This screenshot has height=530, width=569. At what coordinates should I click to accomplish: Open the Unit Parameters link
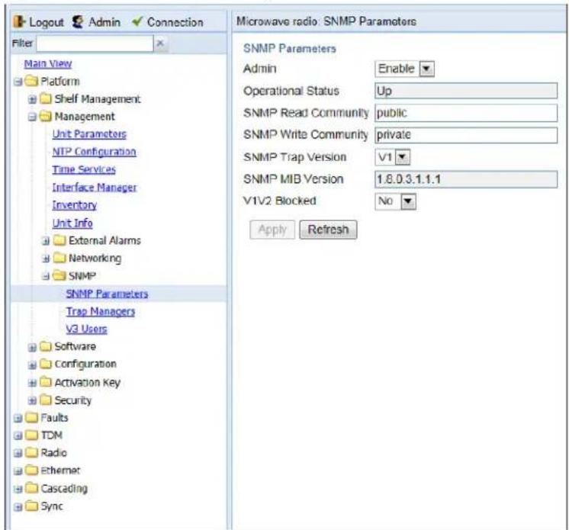pos(89,134)
